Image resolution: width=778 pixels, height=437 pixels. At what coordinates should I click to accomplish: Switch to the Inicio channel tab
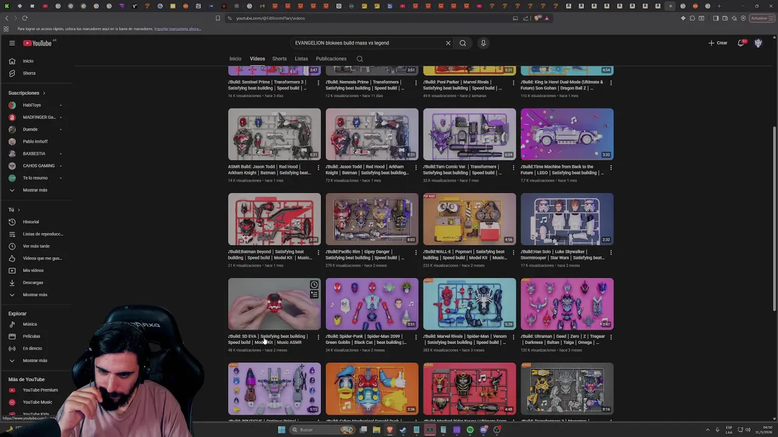point(235,59)
